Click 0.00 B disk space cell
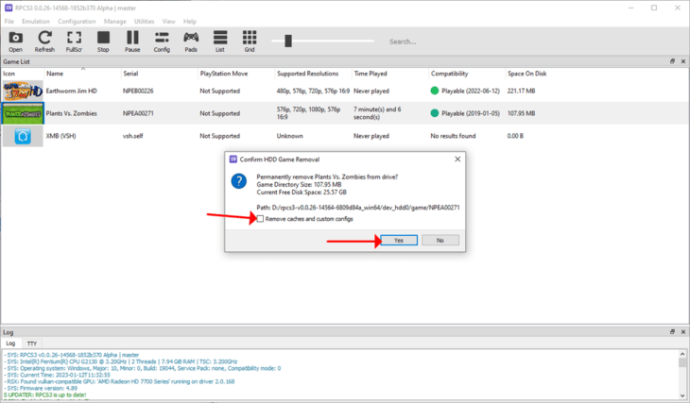 point(515,136)
